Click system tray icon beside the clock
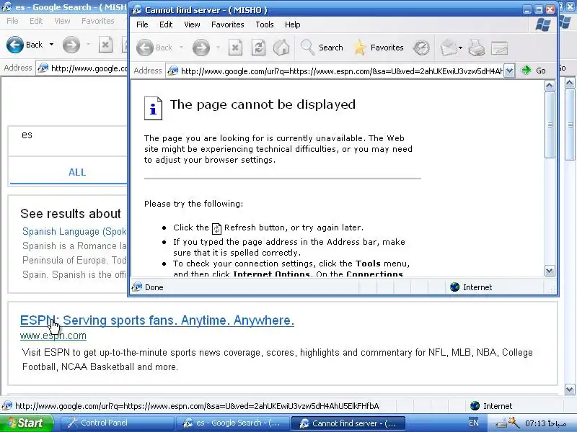 514,423
